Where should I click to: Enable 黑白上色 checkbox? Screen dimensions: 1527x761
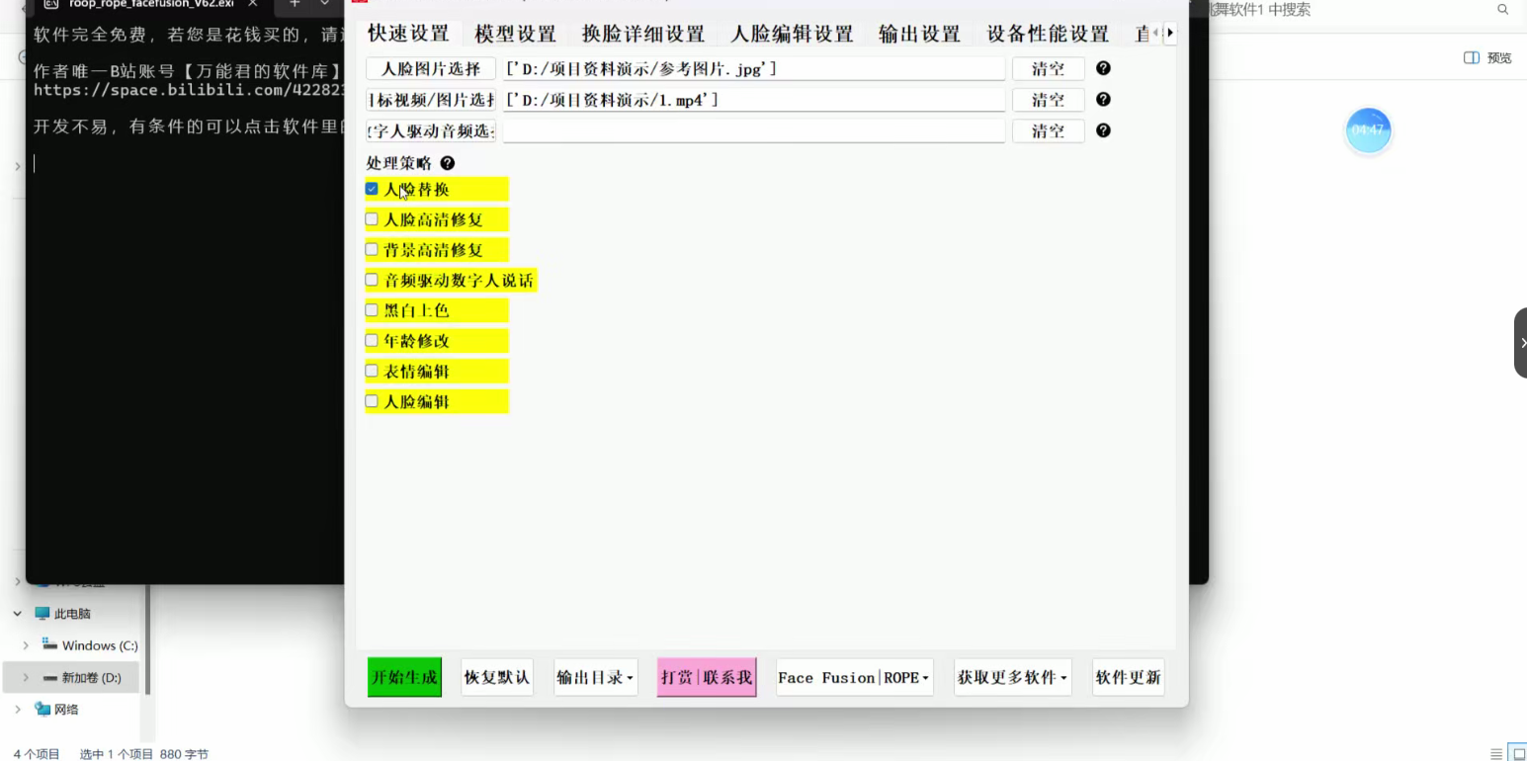pos(372,310)
